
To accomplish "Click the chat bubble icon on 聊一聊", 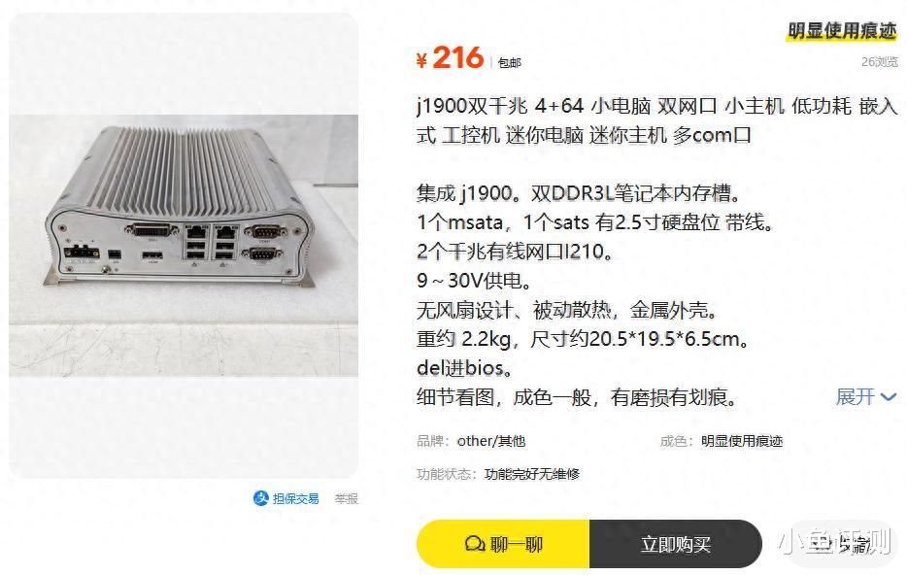I will click(x=475, y=544).
